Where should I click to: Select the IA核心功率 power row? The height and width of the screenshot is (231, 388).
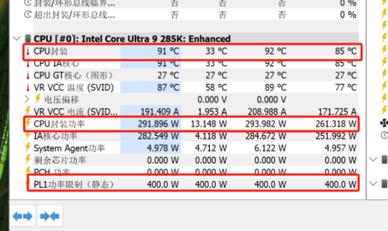tap(191, 136)
